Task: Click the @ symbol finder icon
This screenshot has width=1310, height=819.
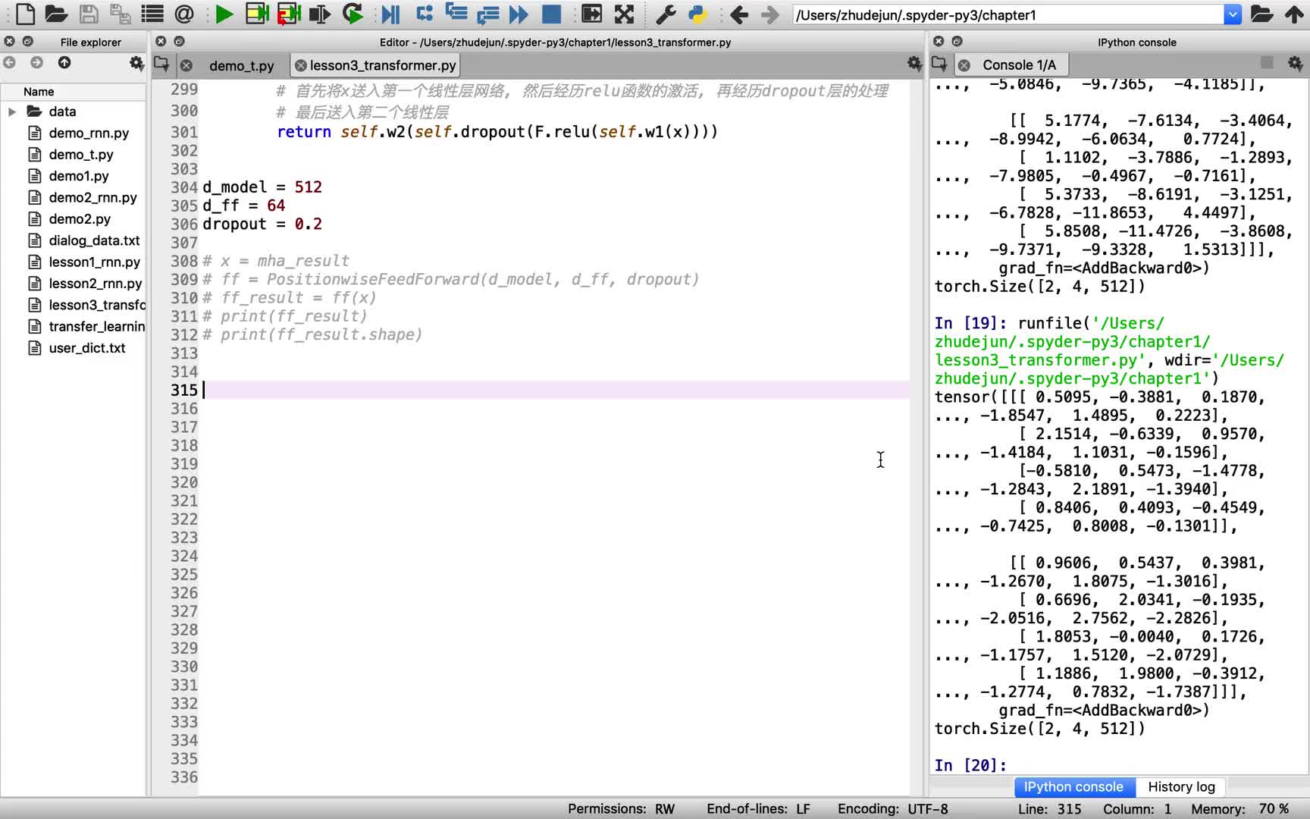Action: [x=183, y=14]
